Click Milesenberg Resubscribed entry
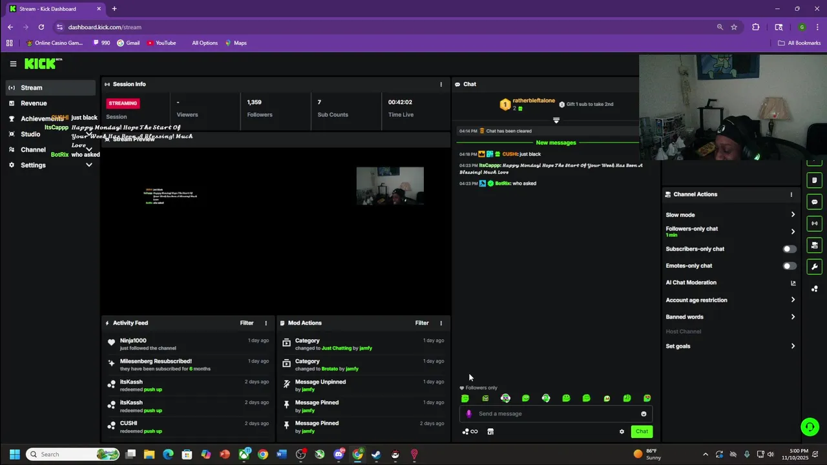The width and height of the screenshot is (827, 465). [188, 365]
